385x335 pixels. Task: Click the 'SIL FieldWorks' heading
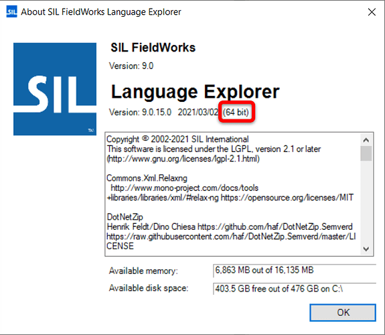click(153, 48)
